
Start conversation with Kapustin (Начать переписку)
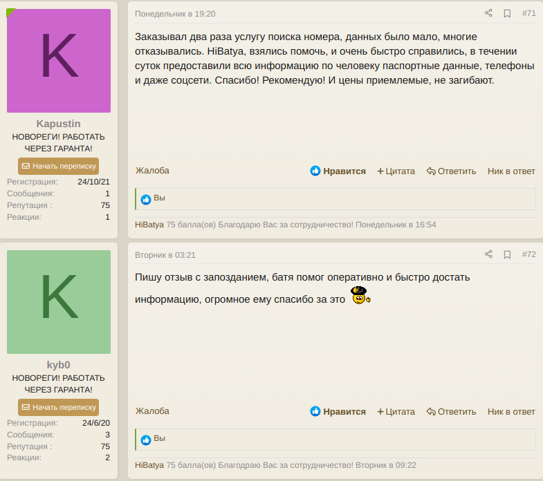pyautogui.click(x=58, y=166)
